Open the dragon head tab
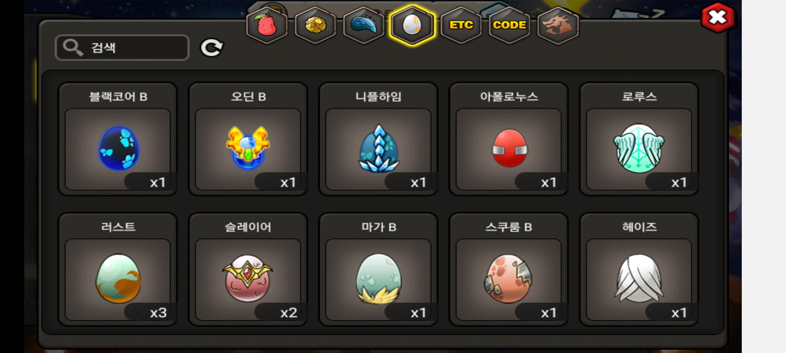This screenshot has height=353, width=786. (558, 25)
